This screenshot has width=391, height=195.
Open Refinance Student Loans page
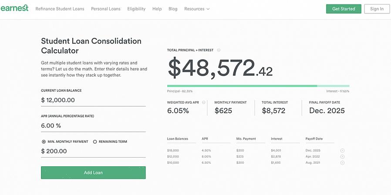pos(60,9)
